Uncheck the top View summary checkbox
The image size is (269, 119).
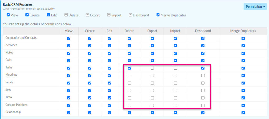tap(8, 15)
